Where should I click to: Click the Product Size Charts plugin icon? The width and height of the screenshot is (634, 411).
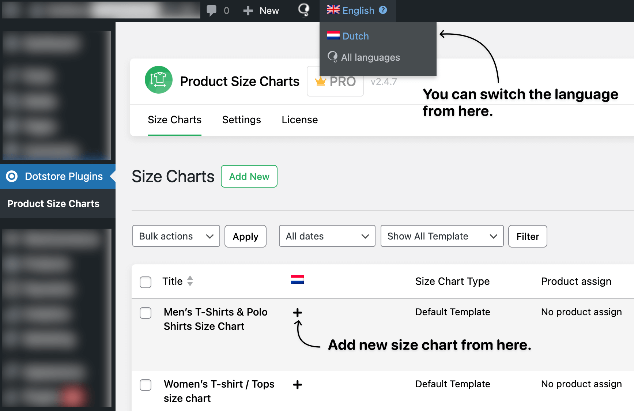pos(158,80)
